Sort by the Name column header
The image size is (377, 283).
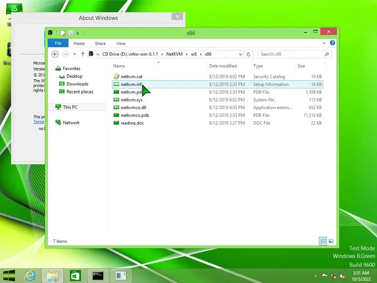click(119, 66)
